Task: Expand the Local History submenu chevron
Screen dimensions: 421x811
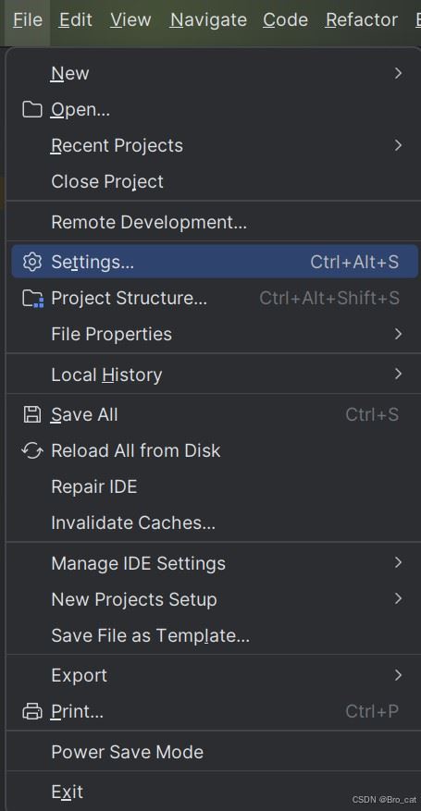Action: (398, 374)
